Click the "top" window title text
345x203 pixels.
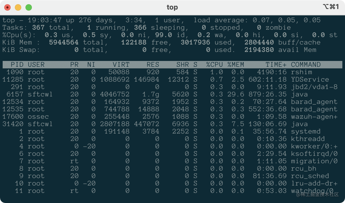coord(172,7)
